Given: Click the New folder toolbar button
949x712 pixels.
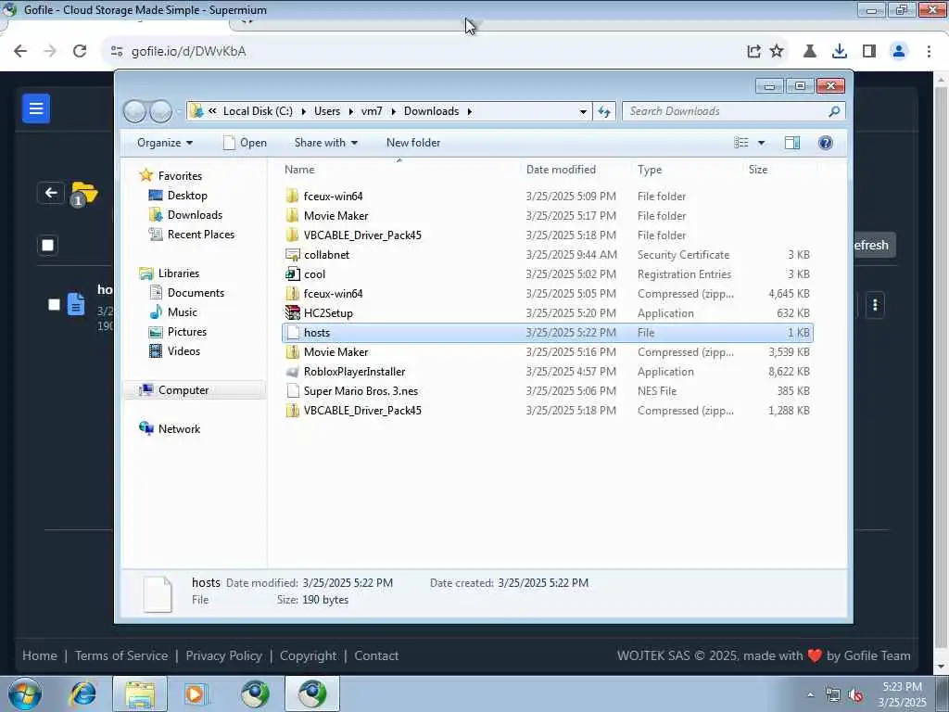Looking at the screenshot, I should coord(413,143).
